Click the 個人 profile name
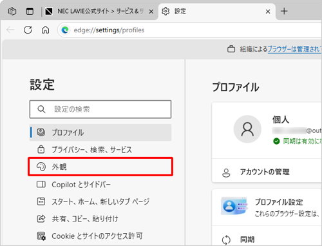 click(x=281, y=119)
